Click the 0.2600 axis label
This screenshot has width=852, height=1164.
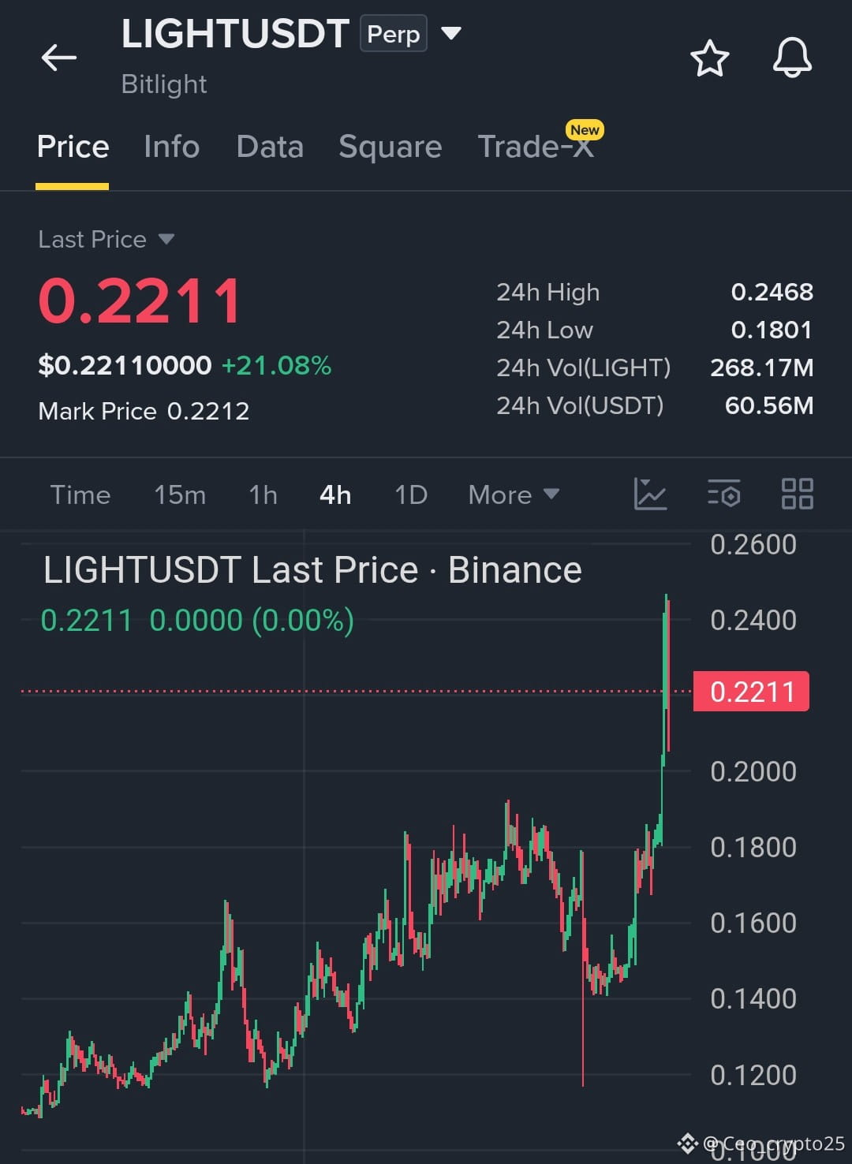(x=753, y=544)
